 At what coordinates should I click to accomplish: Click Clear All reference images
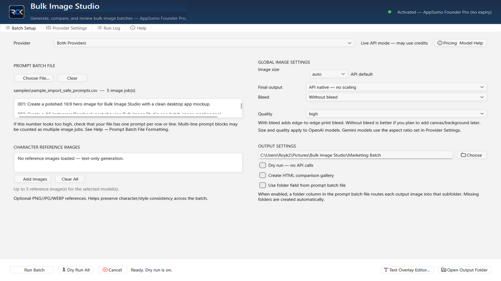[x=70, y=179]
